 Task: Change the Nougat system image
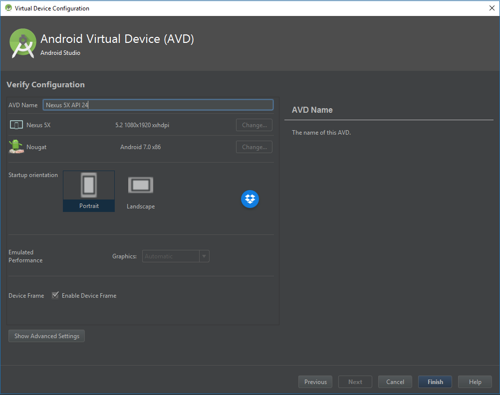pos(254,147)
